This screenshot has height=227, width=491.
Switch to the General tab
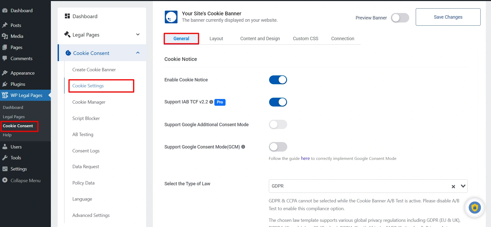(181, 39)
